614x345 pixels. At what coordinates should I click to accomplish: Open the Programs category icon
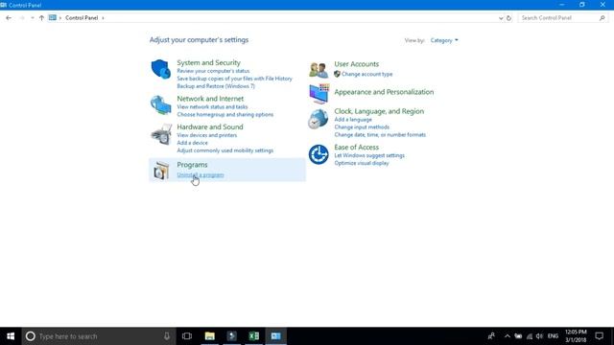point(161,171)
